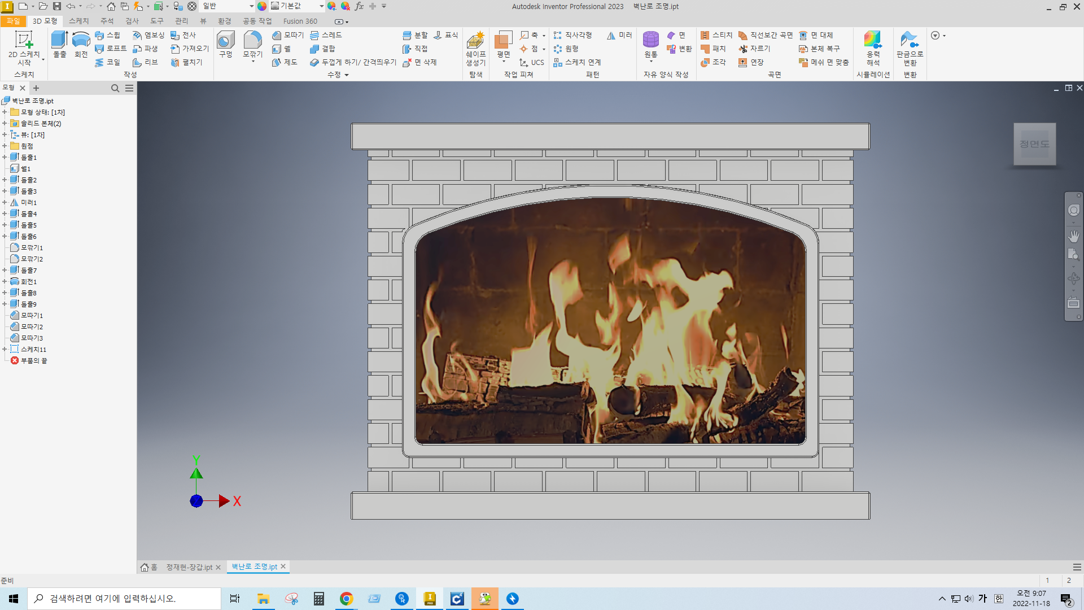The width and height of the screenshot is (1084, 610).
Task: Create a work plane with 평면
Action: click(x=503, y=45)
